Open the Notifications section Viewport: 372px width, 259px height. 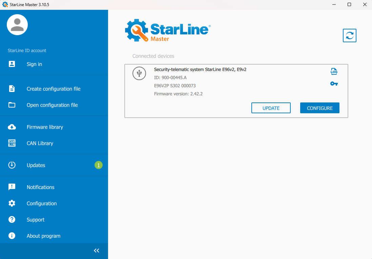coord(40,187)
